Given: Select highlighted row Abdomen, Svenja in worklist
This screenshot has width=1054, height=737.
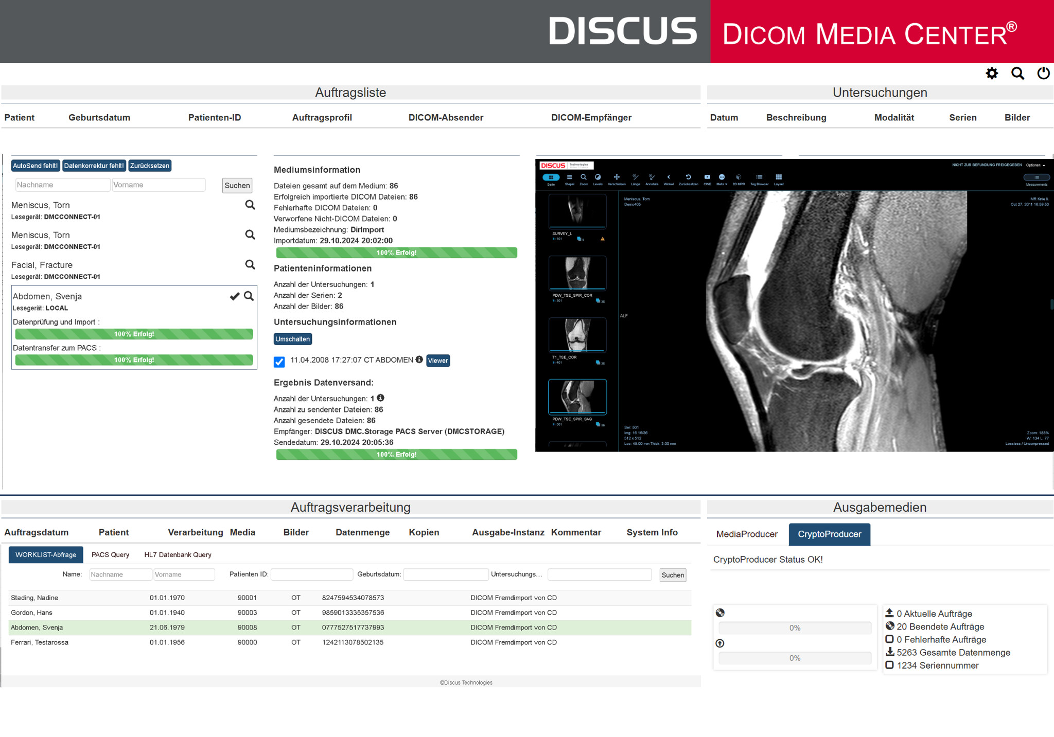Looking at the screenshot, I should [350, 627].
